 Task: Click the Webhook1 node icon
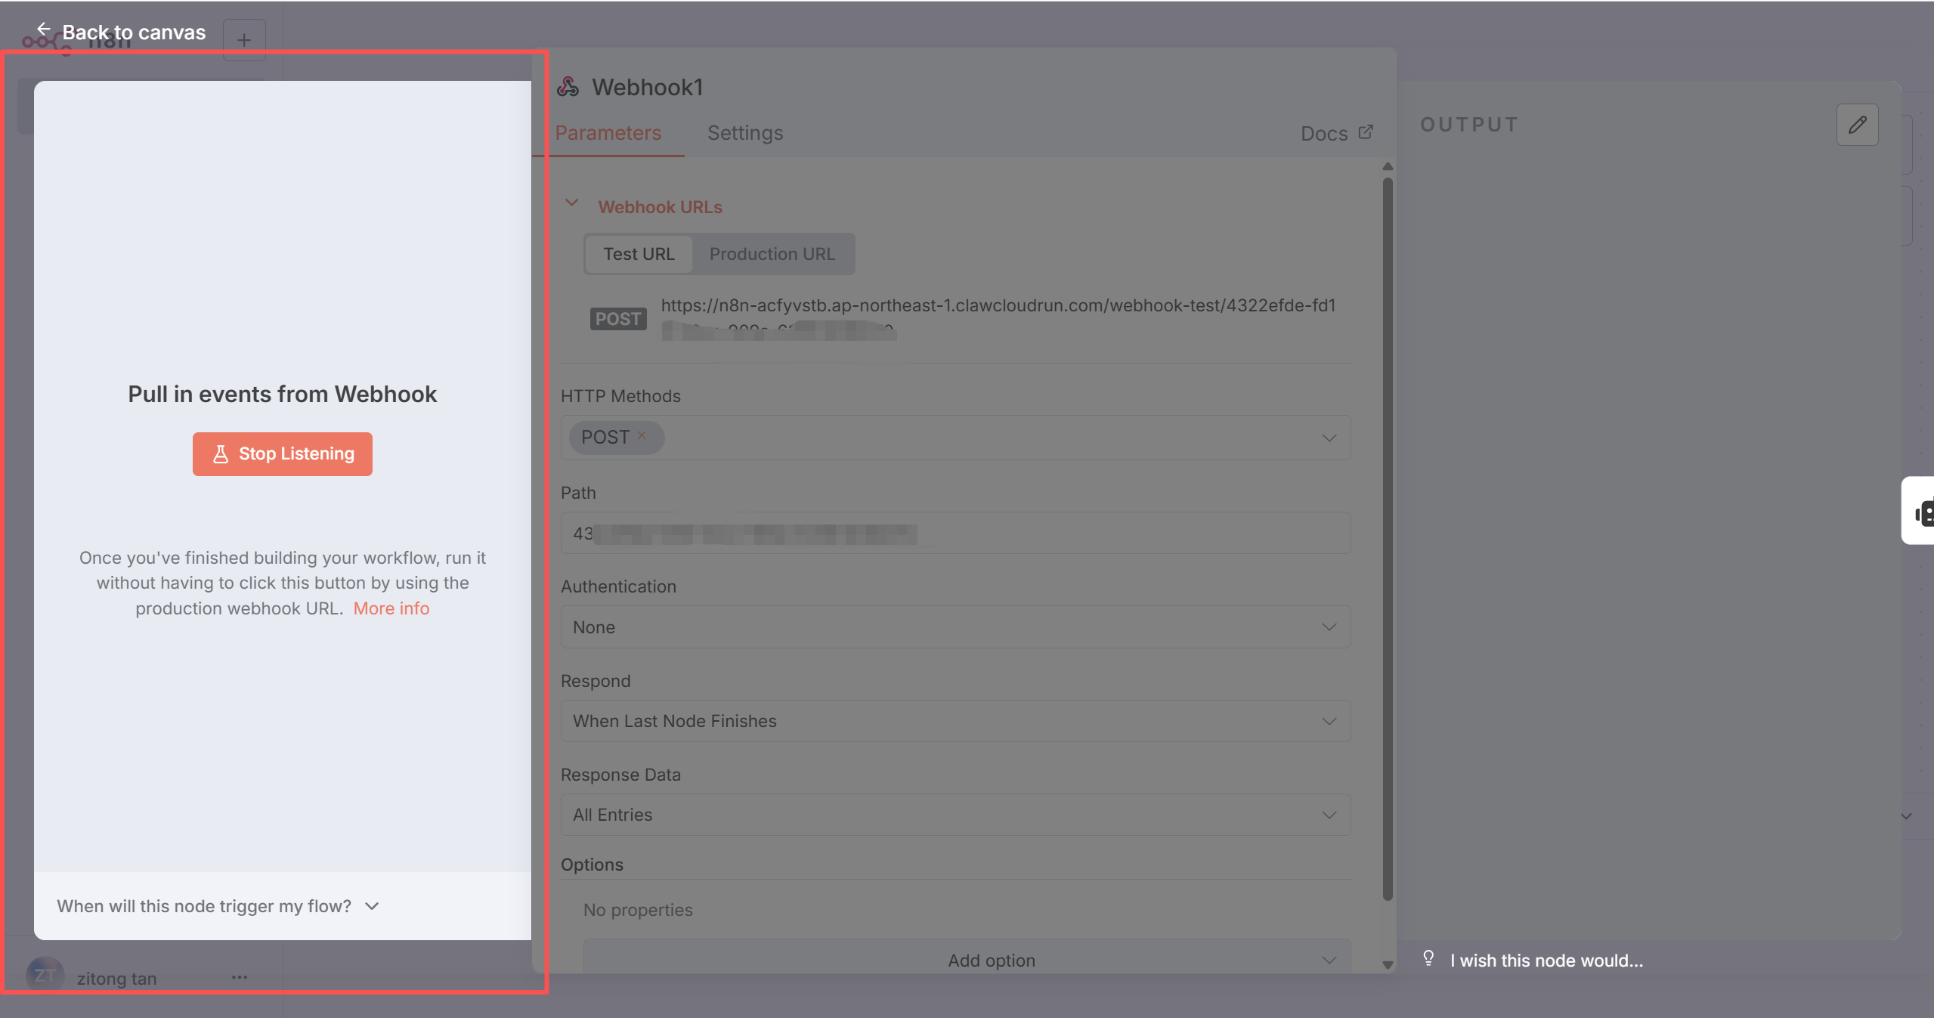pyautogui.click(x=568, y=87)
